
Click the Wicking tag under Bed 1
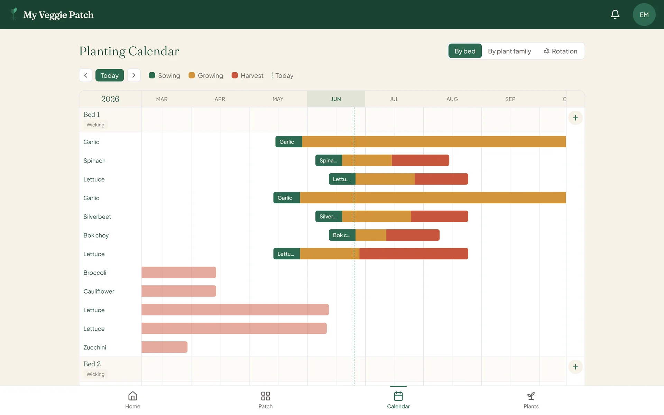pos(95,125)
